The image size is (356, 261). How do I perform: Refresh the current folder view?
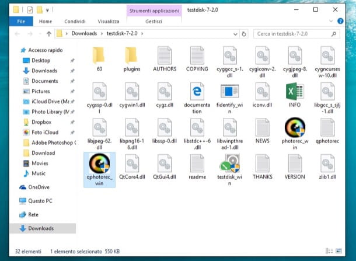tap(244, 34)
